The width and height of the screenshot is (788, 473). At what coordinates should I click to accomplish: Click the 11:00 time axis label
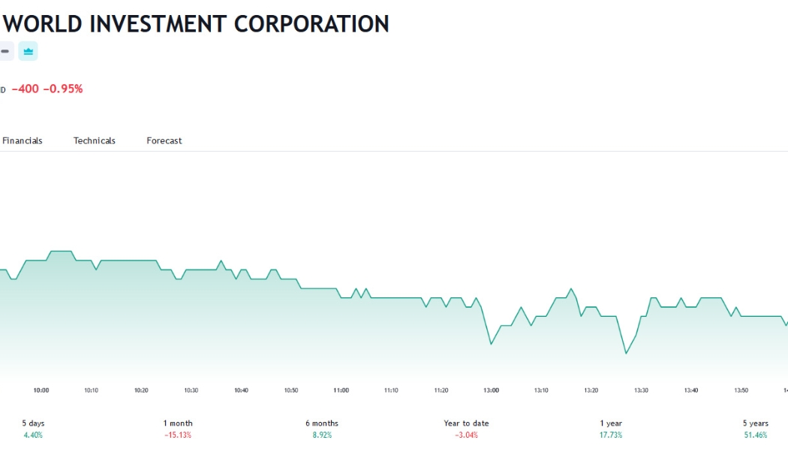(341, 390)
